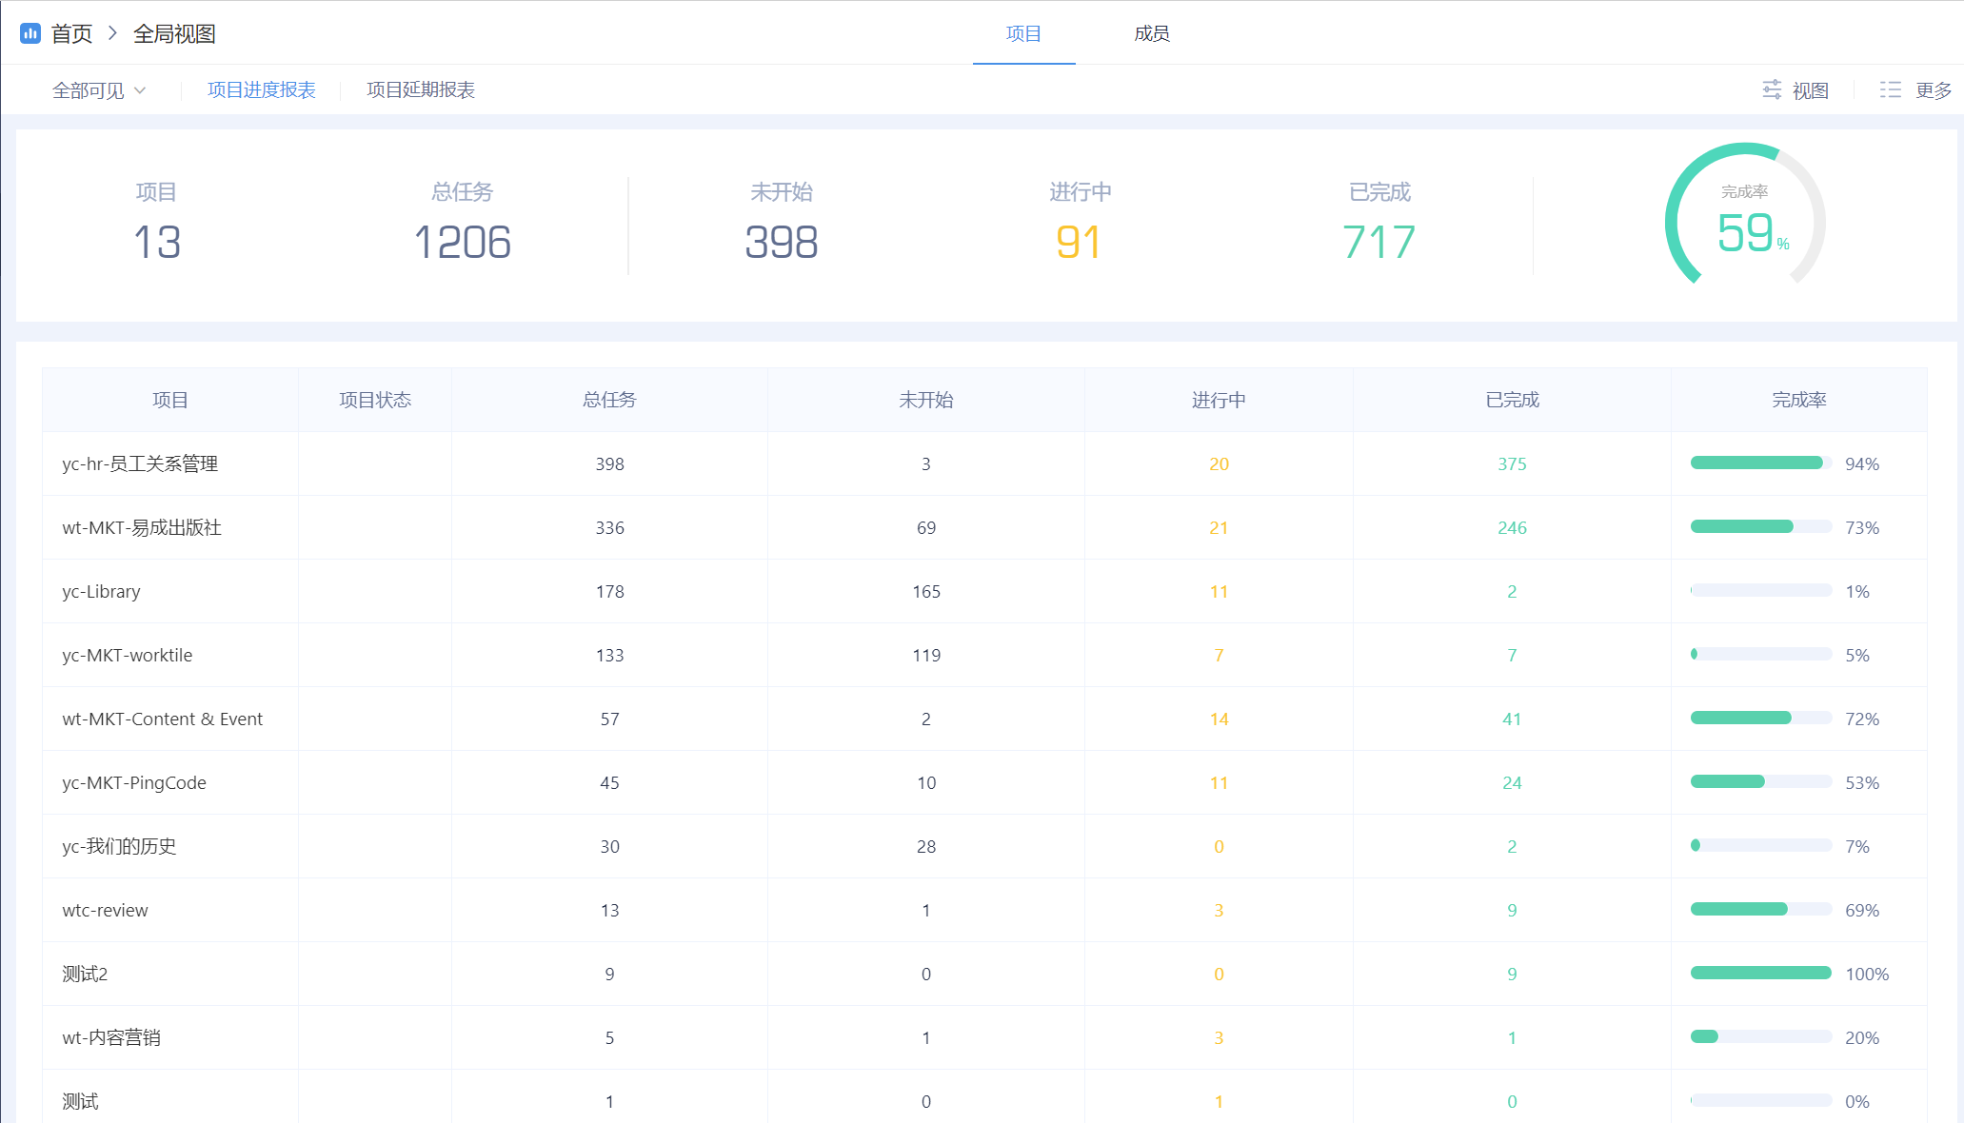1964x1123 pixels.
Task: Sort by 总任务 column header
Action: [x=609, y=400]
